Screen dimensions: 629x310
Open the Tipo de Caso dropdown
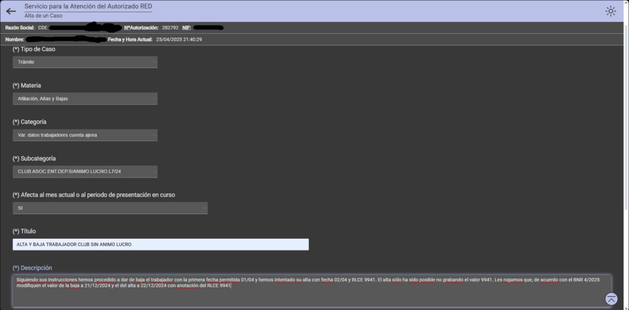85,62
